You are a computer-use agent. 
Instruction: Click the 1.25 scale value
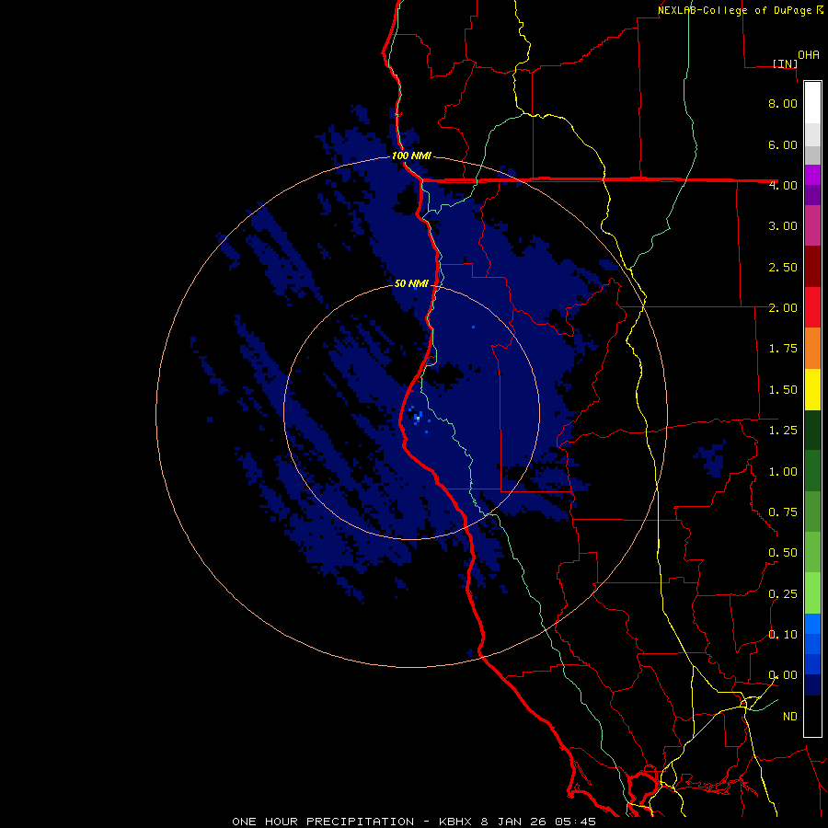click(x=783, y=431)
